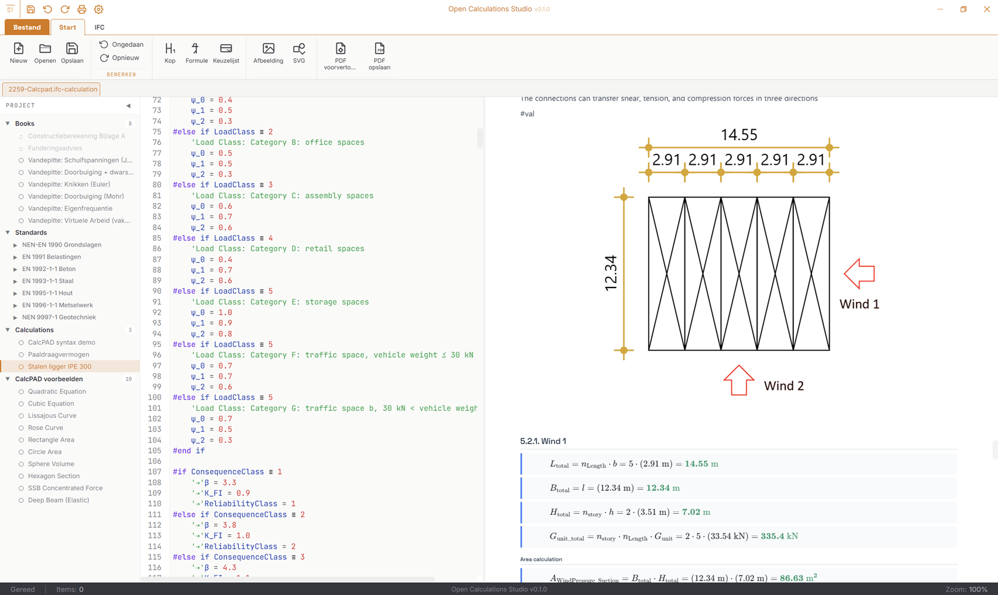Open Paaldraagvermogen calculation
The width and height of the screenshot is (998, 595).
click(70, 355)
